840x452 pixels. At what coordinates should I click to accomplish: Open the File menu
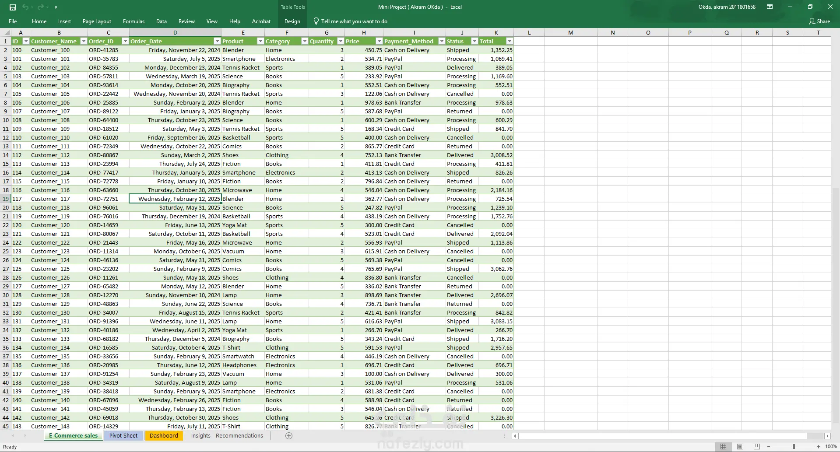(13, 21)
